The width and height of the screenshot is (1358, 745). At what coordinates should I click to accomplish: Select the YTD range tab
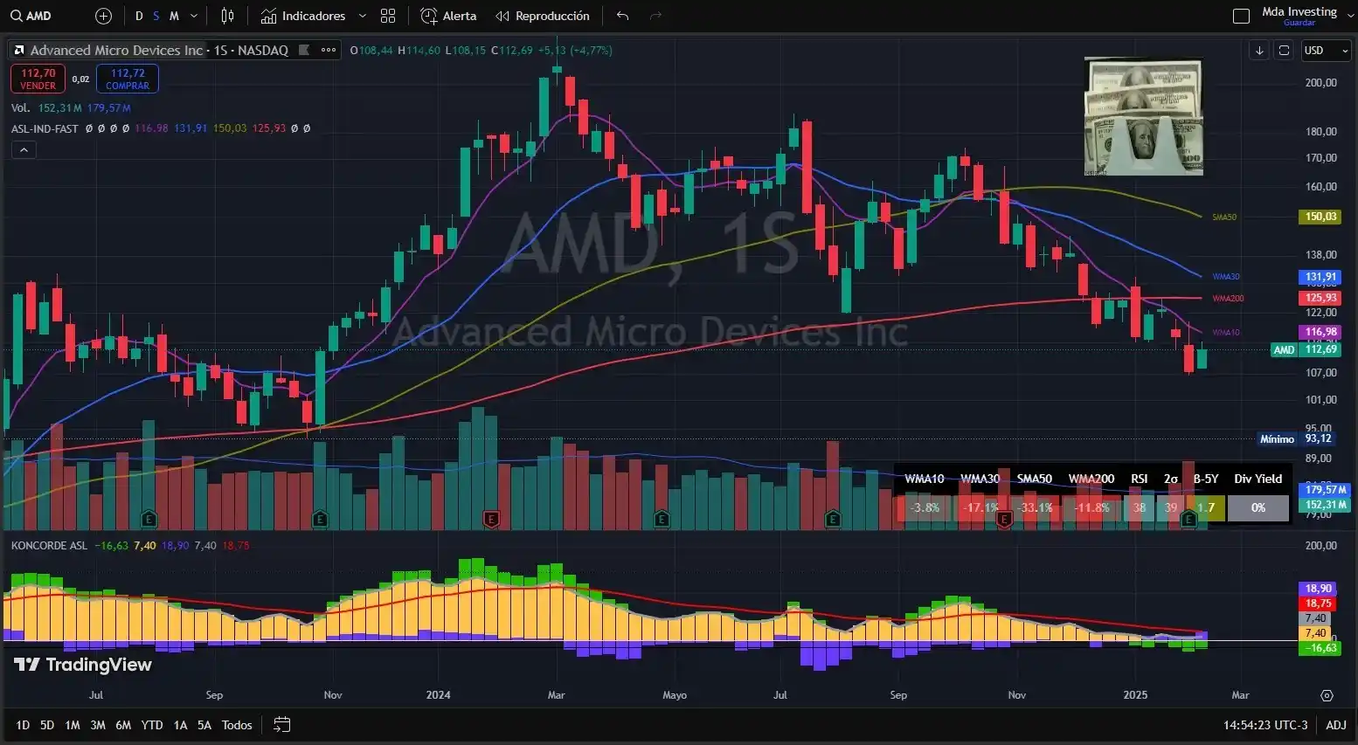[x=152, y=725]
